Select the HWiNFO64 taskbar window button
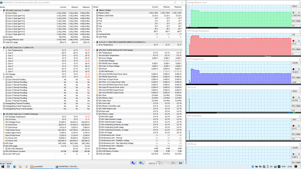This screenshot has height=169, width=301. pos(67,167)
